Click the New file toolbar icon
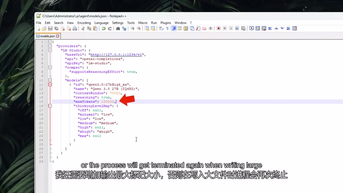This screenshot has width=343, height=193. (38, 28)
